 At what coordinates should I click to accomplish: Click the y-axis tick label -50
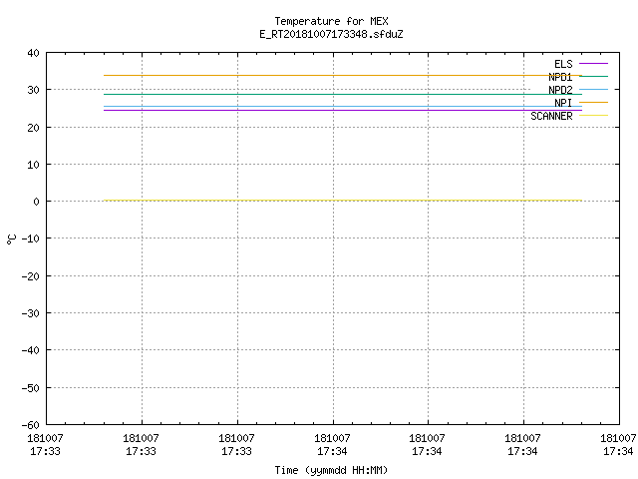[31, 388]
